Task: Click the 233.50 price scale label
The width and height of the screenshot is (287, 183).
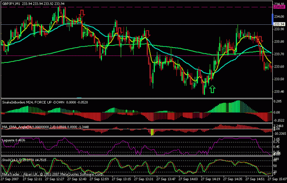Action: coord(279,79)
